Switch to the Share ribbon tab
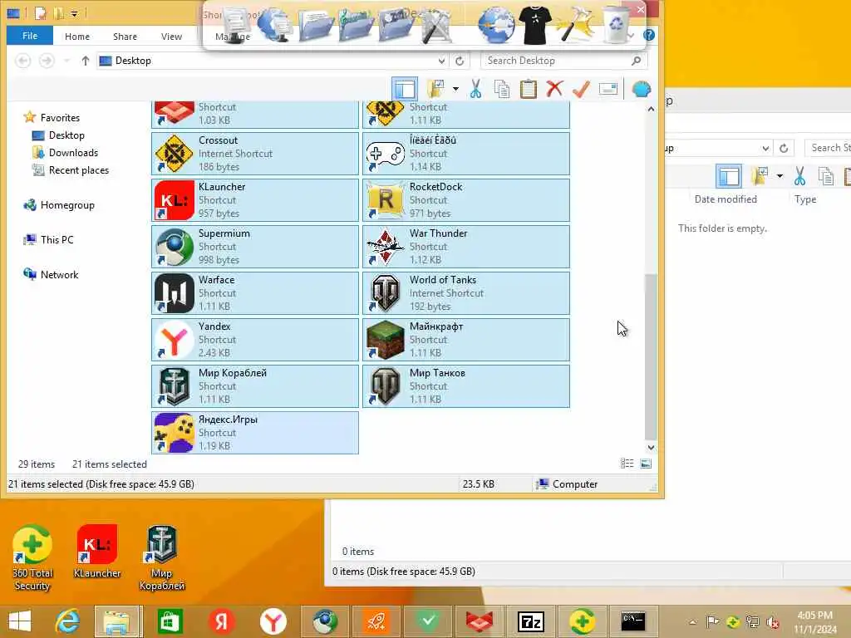Viewport: 851px width, 638px height. point(125,37)
